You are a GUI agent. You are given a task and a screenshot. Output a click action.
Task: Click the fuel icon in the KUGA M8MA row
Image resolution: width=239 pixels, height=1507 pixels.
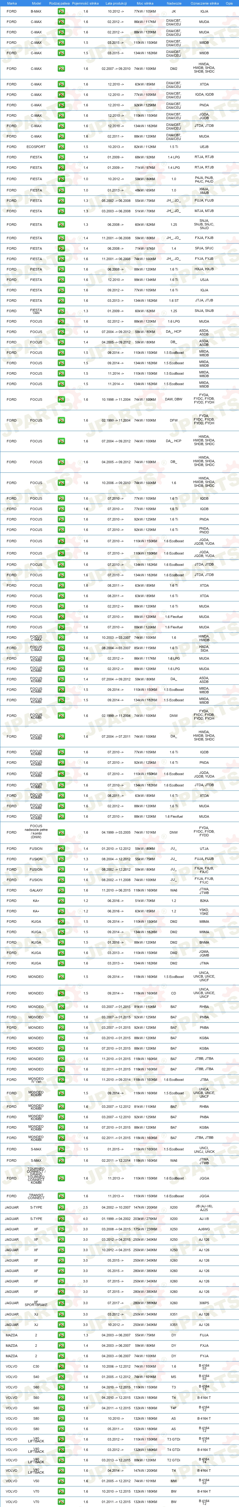61,922
